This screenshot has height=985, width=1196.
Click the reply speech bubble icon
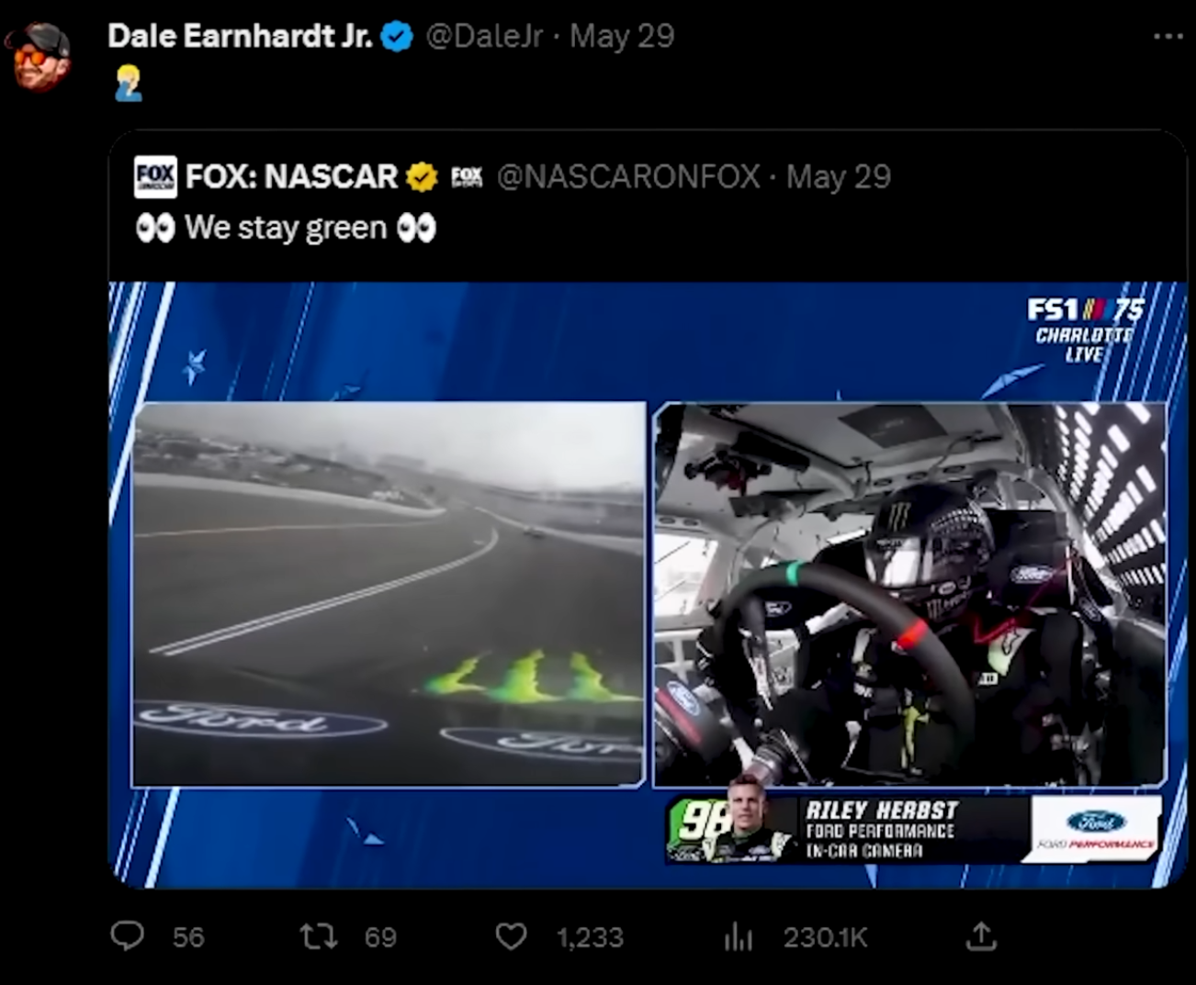pos(127,935)
